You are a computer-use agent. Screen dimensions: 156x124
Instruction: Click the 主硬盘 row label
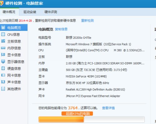(43, 70)
